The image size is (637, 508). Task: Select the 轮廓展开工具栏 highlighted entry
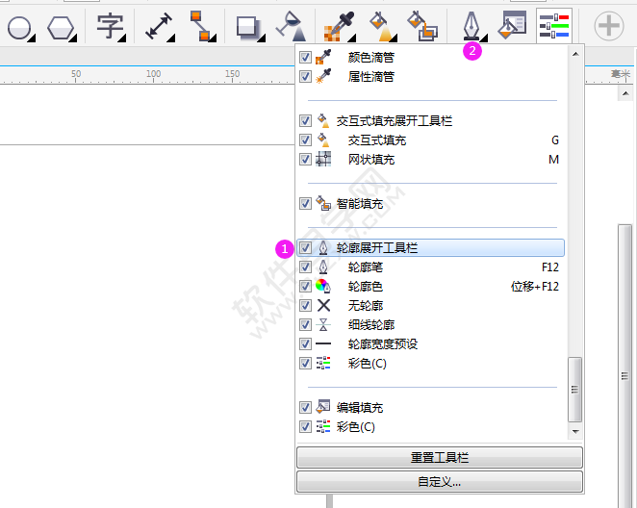coord(430,247)
